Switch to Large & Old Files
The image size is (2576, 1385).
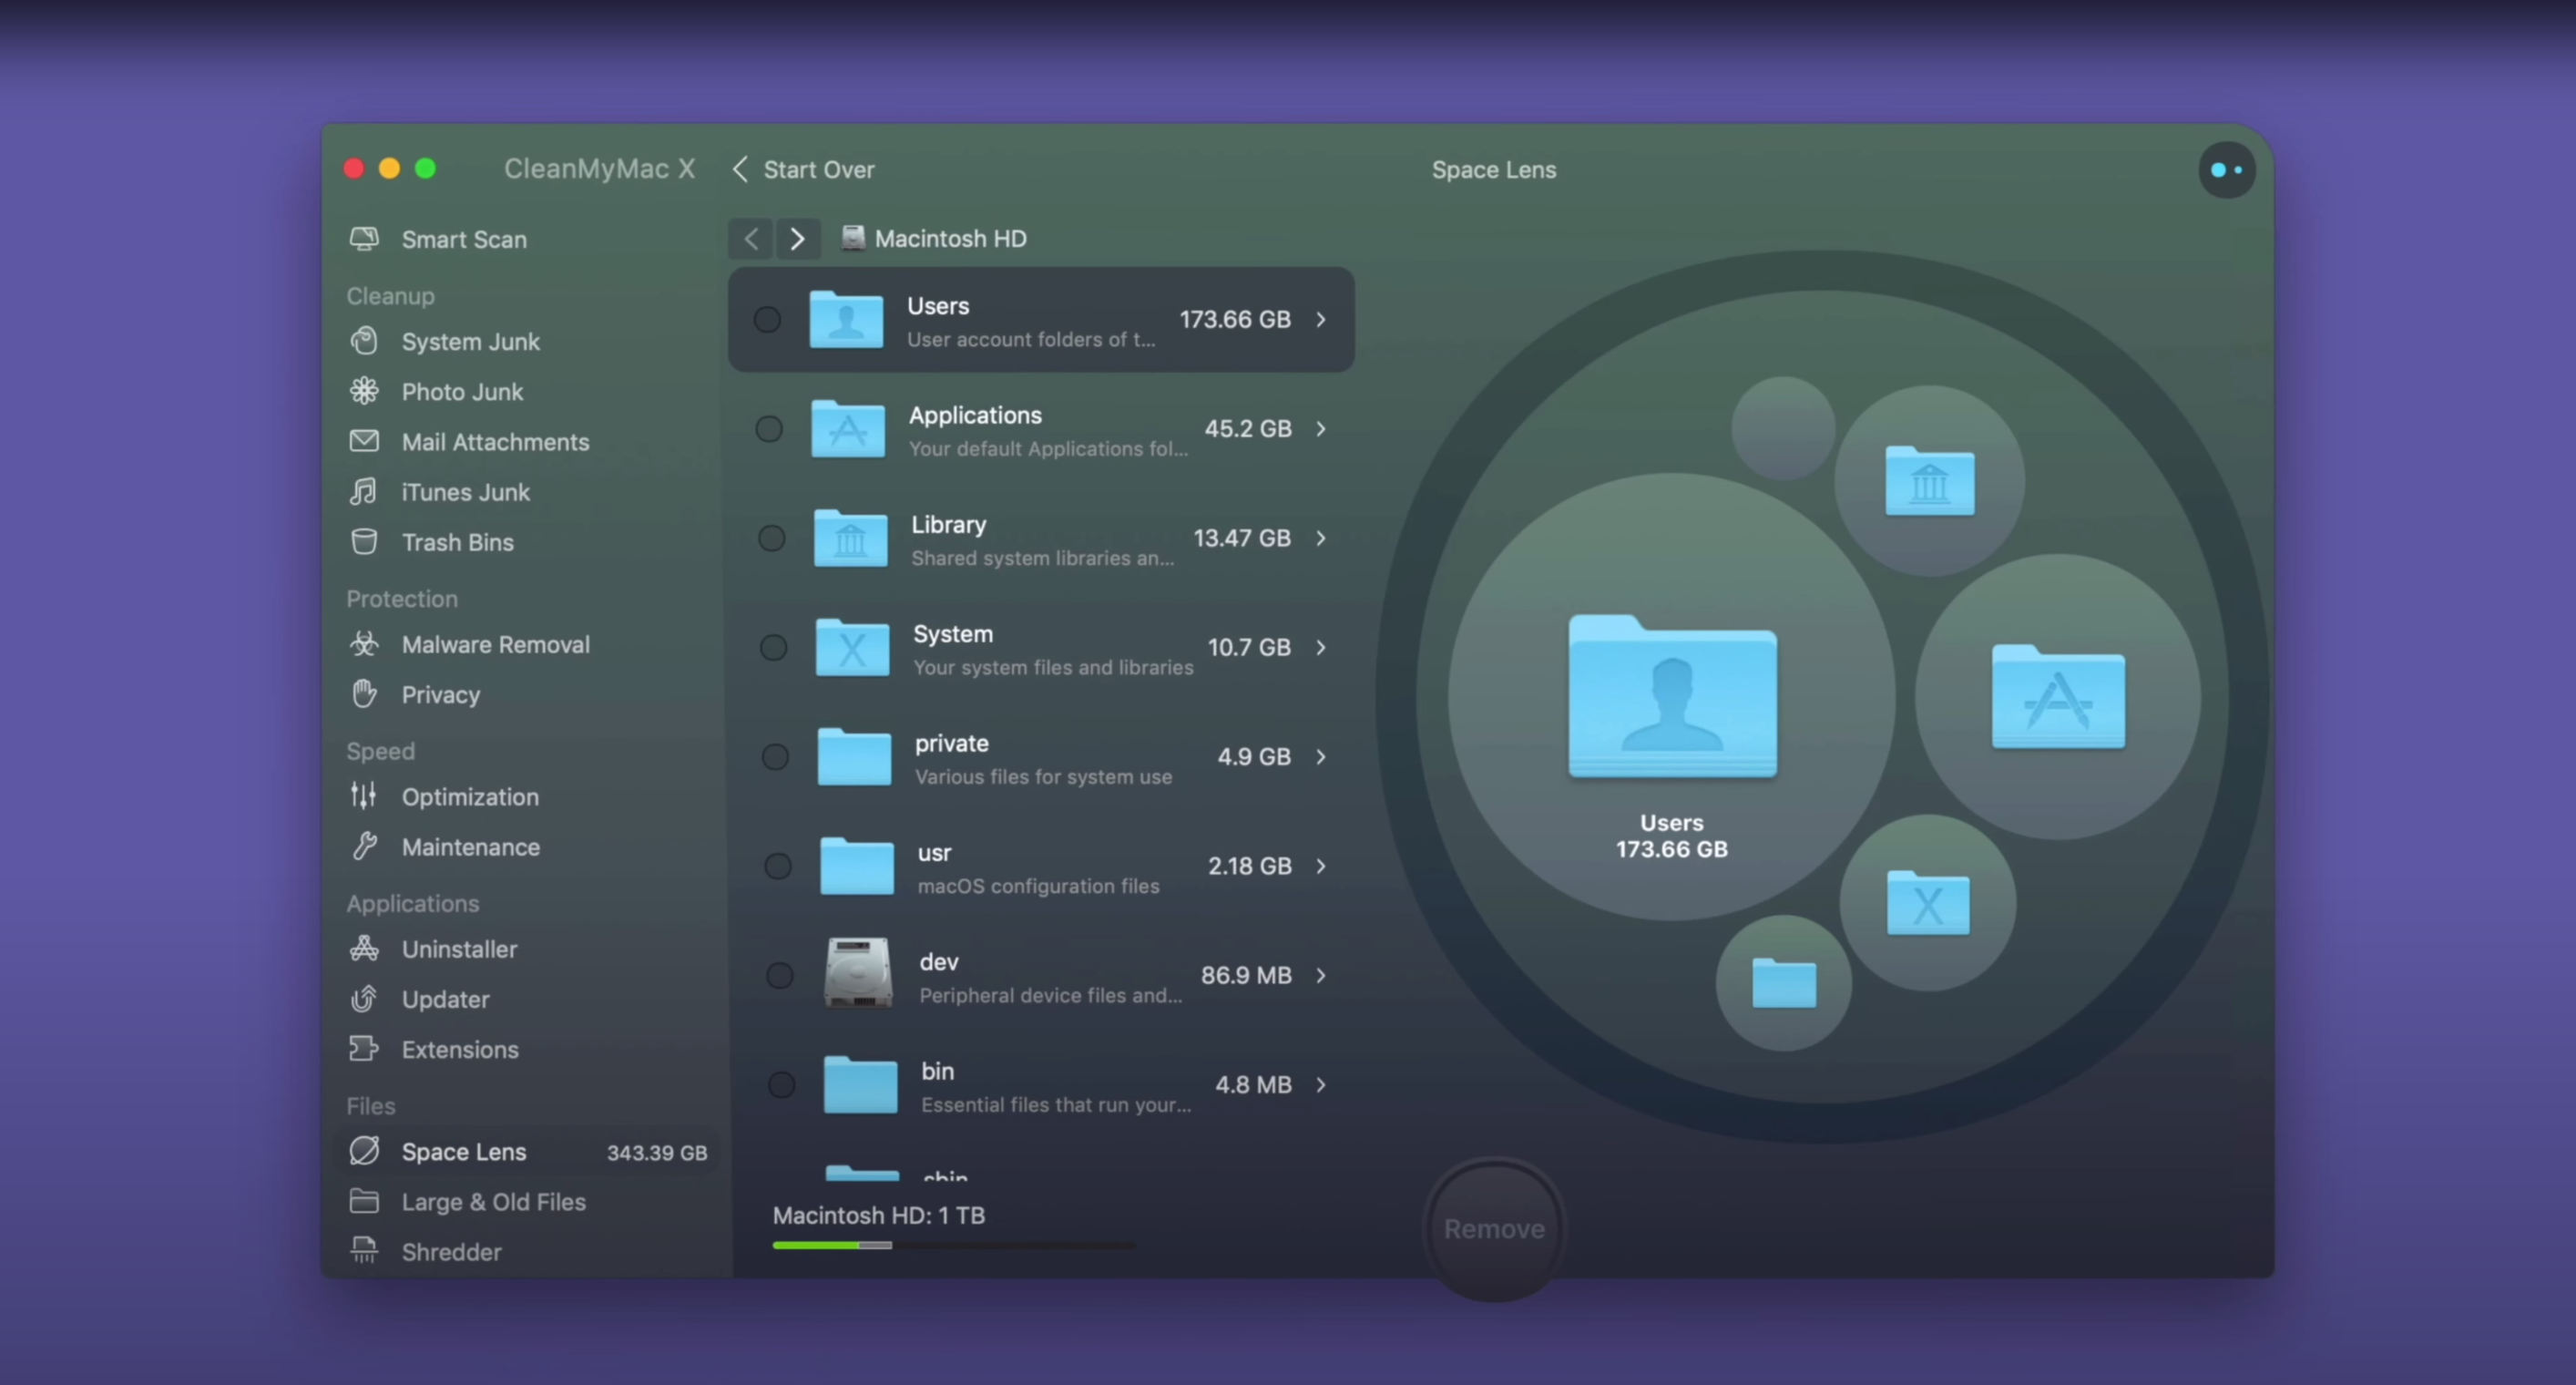coord(494,1202)
